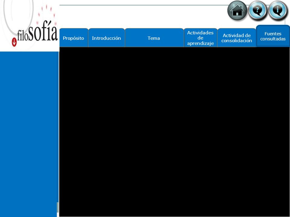The image size is (290, 217).
Task: Switch to the Introducción tab
Action: point(107,38)
